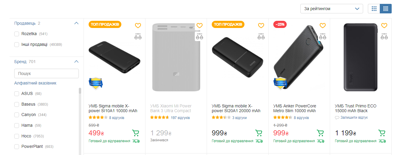Add Sigma SI10A1 power bank to wishlist
Image resolution: width=400 pixels, height=155 pixels.
coord(138,26)
